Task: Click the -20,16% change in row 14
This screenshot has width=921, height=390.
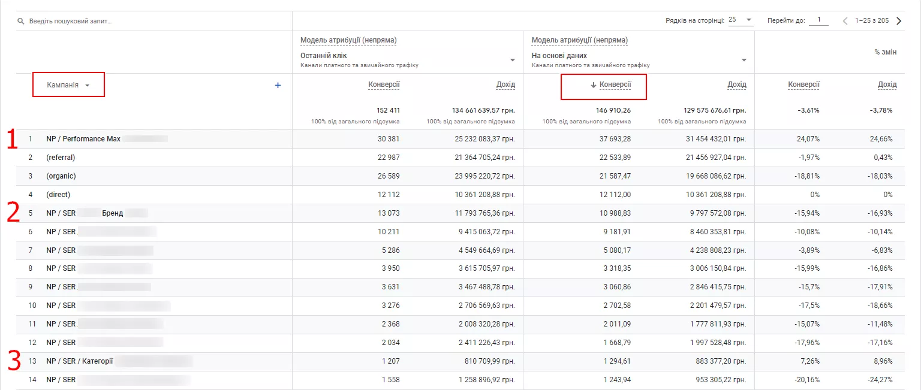Action: (806, 380)
